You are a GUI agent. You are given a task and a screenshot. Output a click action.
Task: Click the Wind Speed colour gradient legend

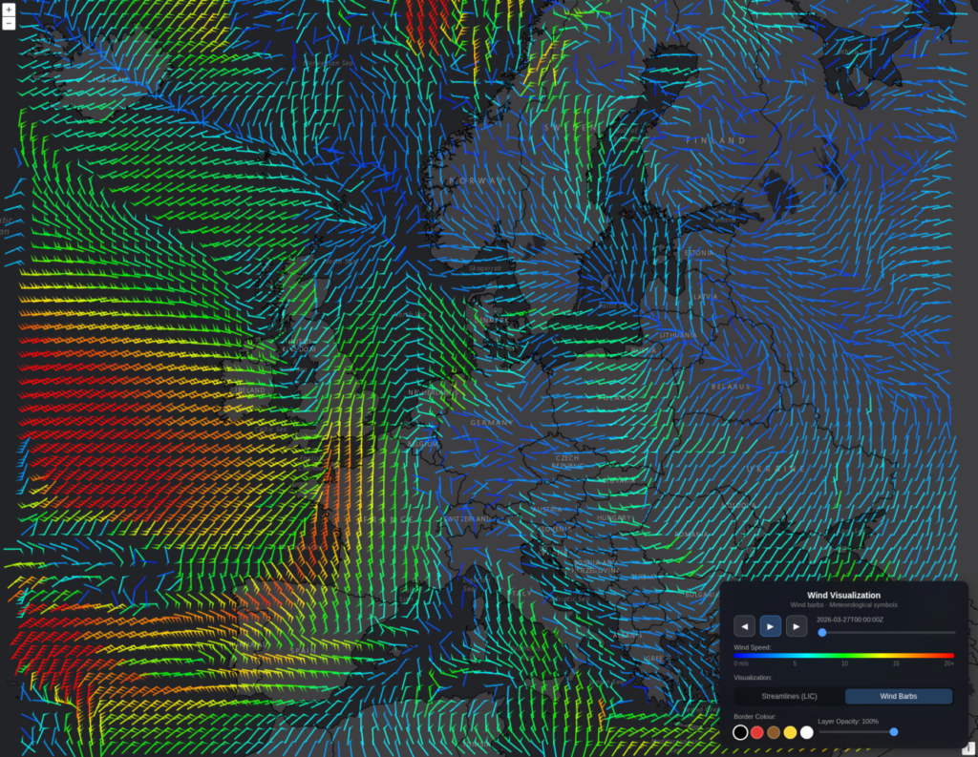[844, 656]
